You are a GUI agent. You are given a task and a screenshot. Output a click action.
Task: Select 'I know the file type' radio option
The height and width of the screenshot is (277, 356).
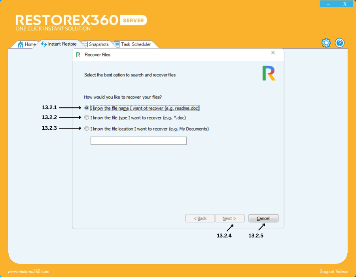click(87, 118)
